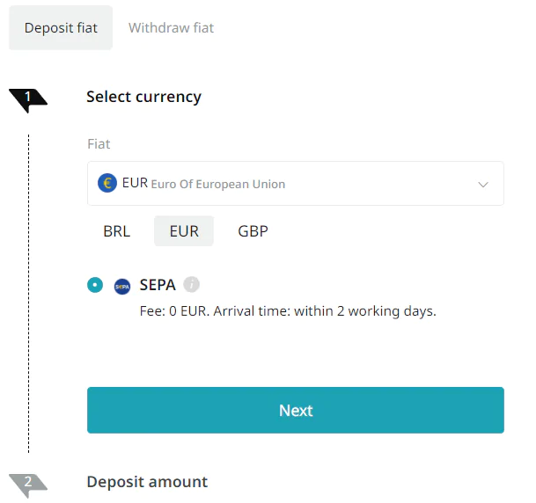Click the SEPA logo icon
The height and width of the screenshot is (503, 536).
[x=122, y=287]
